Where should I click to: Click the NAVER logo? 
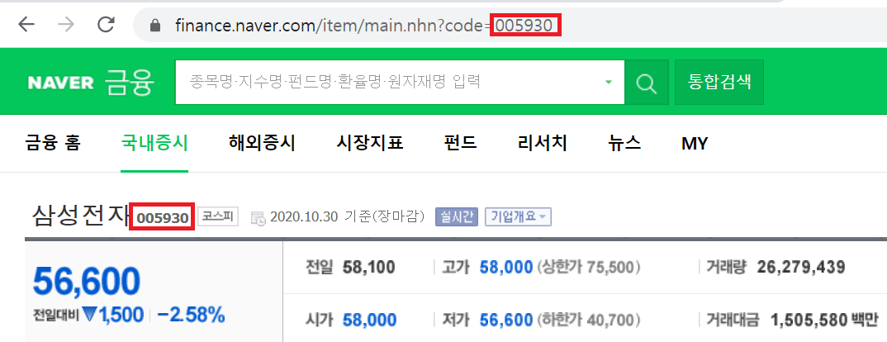click(x=60, y=83)
